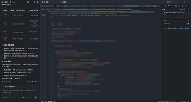Image resolution: width=191 pixels, height=102 pixels.
Task: Toggle right side panel layout icon
Action: pos(171,2)
